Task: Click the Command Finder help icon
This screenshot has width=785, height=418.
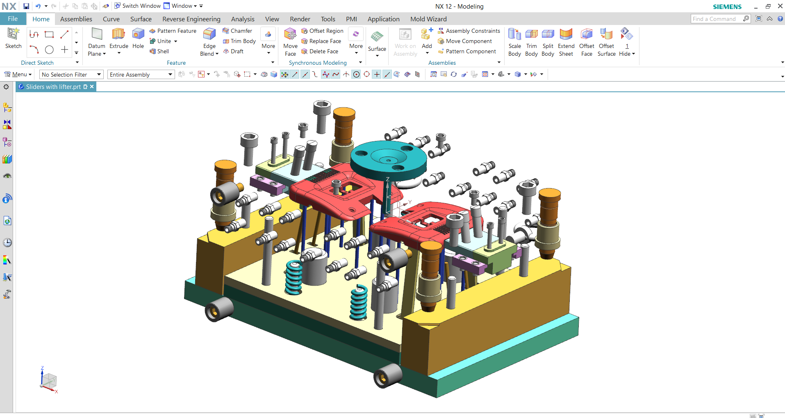Action: pyautogui.click(x=780, y=19)
